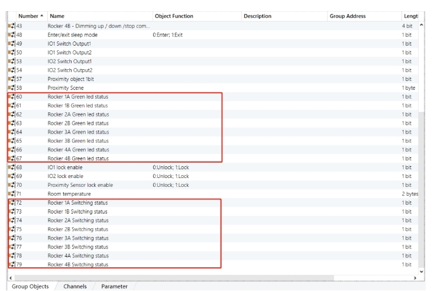Image resolution: width=434 pixels, height=291 pixels.
Task: Select the icon for object 71 Room temperature
Action: coord(11,194)
